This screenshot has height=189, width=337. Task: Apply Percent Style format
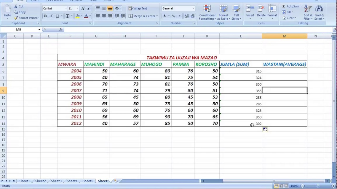coord(174,16)
